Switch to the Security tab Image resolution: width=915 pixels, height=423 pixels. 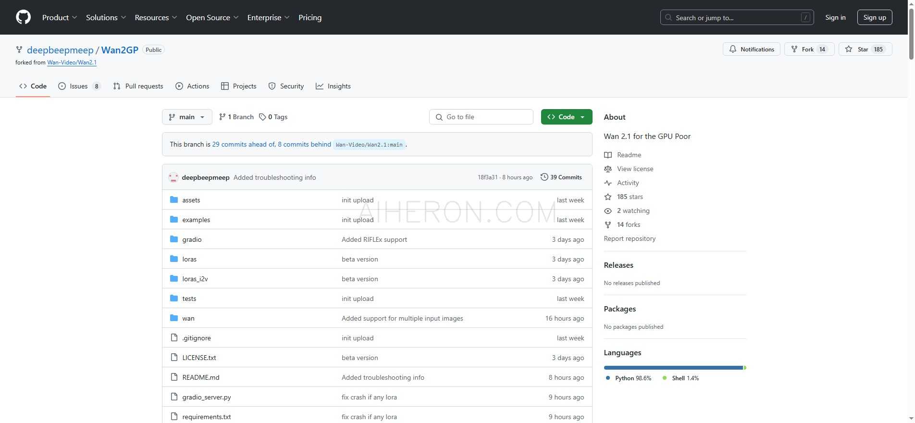click(x=286, y=86)
